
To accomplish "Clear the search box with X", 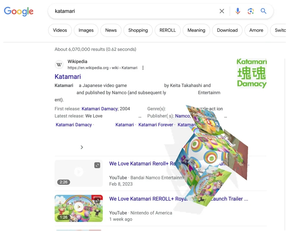I will click(x=222, y=11).
